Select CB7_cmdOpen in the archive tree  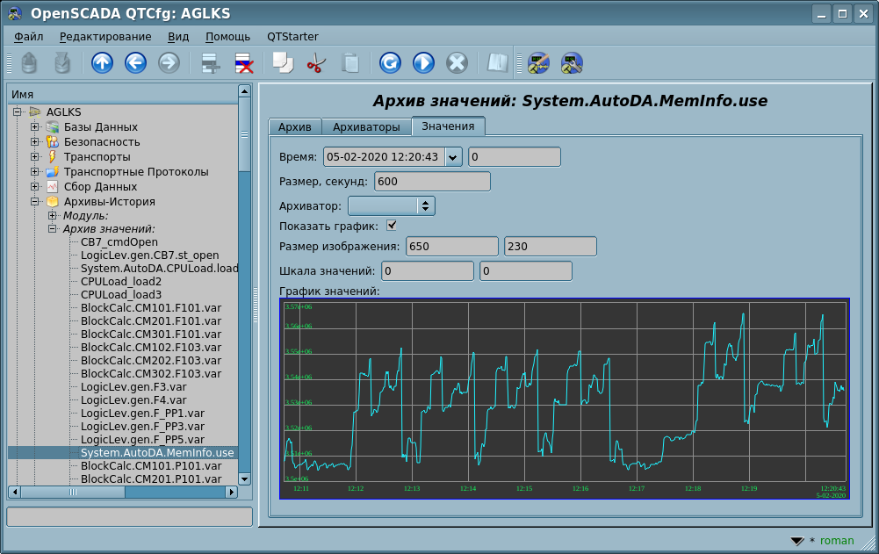tap(119, 242)
